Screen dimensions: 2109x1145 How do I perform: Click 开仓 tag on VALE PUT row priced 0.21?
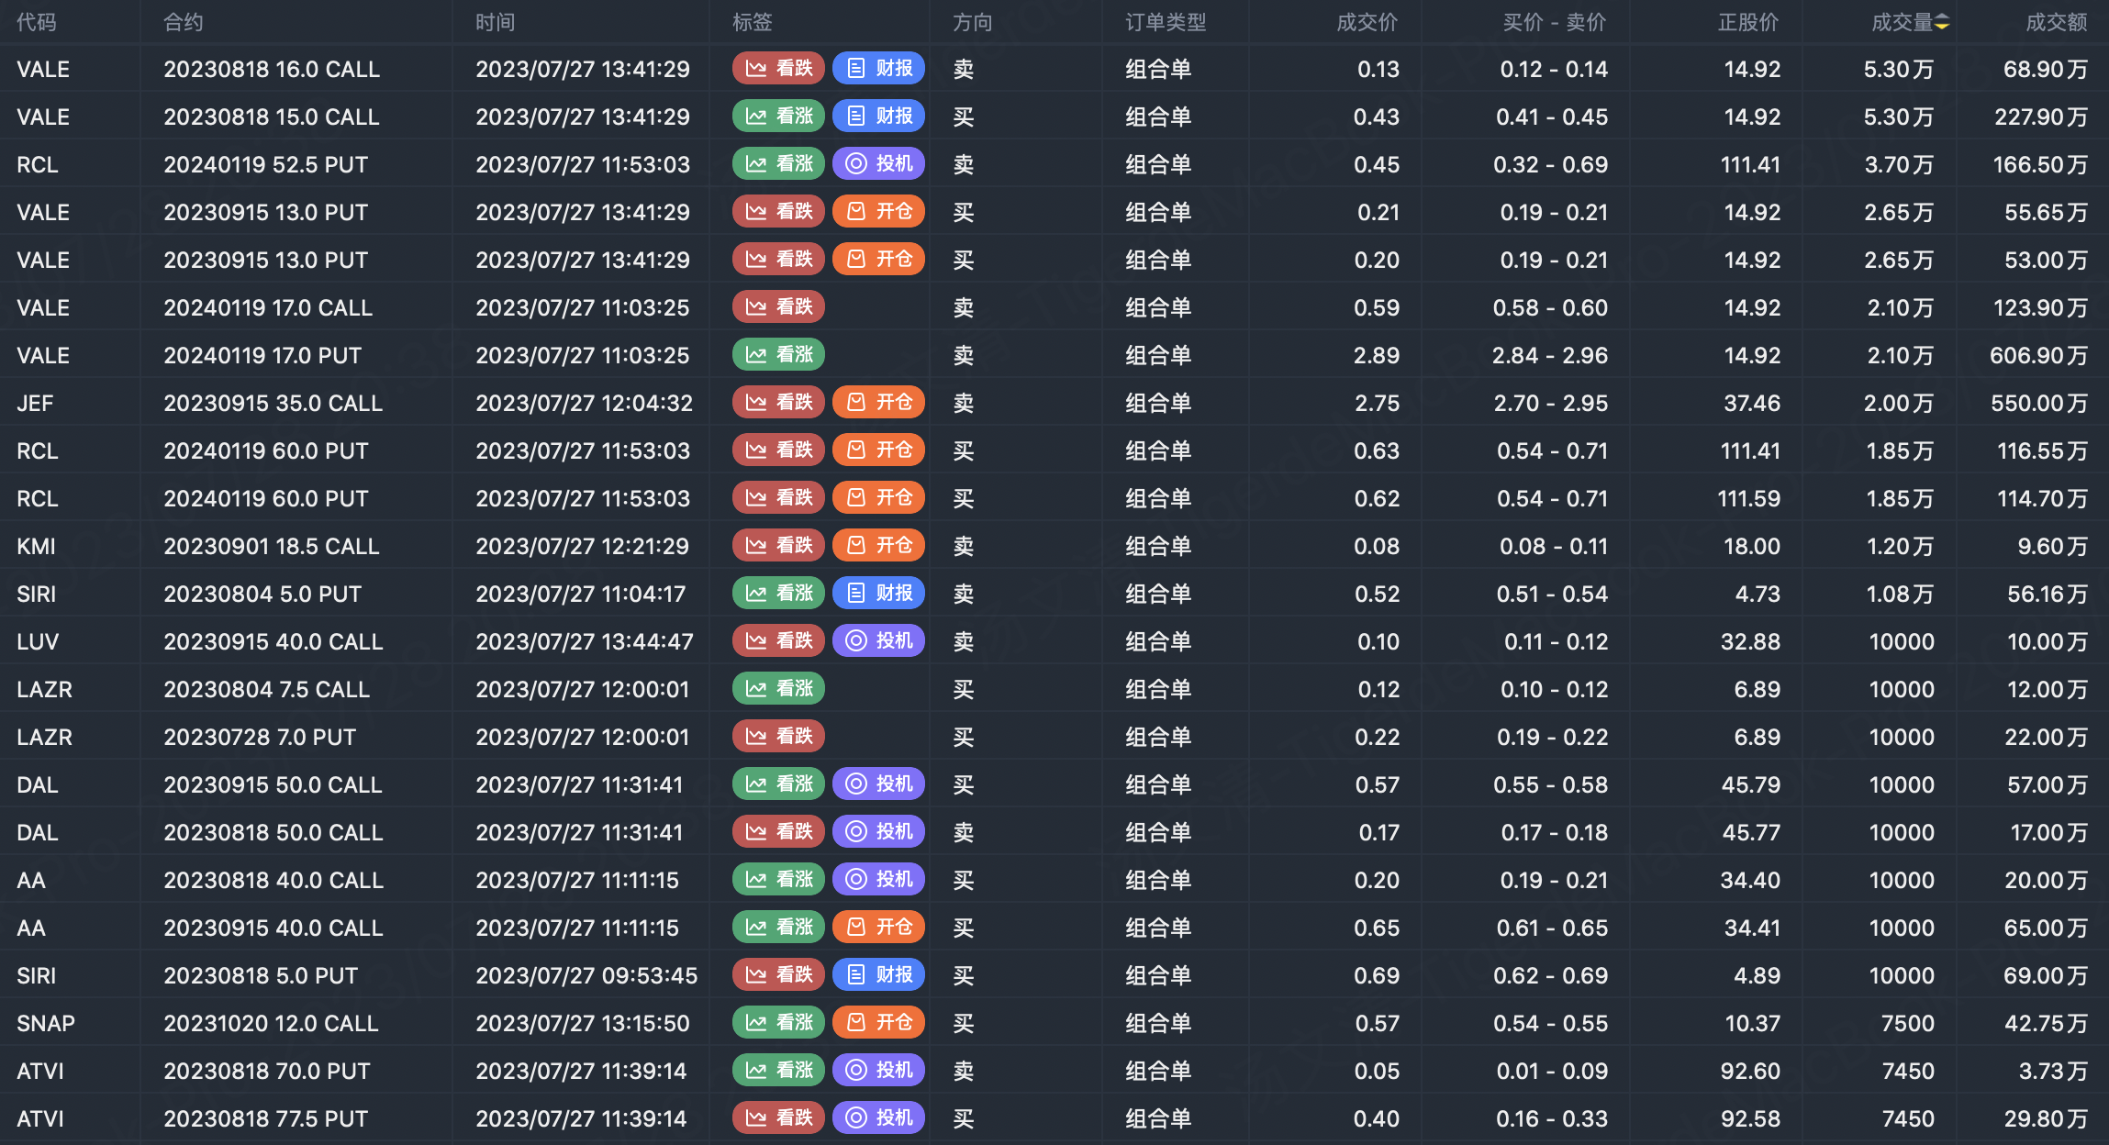878,212
